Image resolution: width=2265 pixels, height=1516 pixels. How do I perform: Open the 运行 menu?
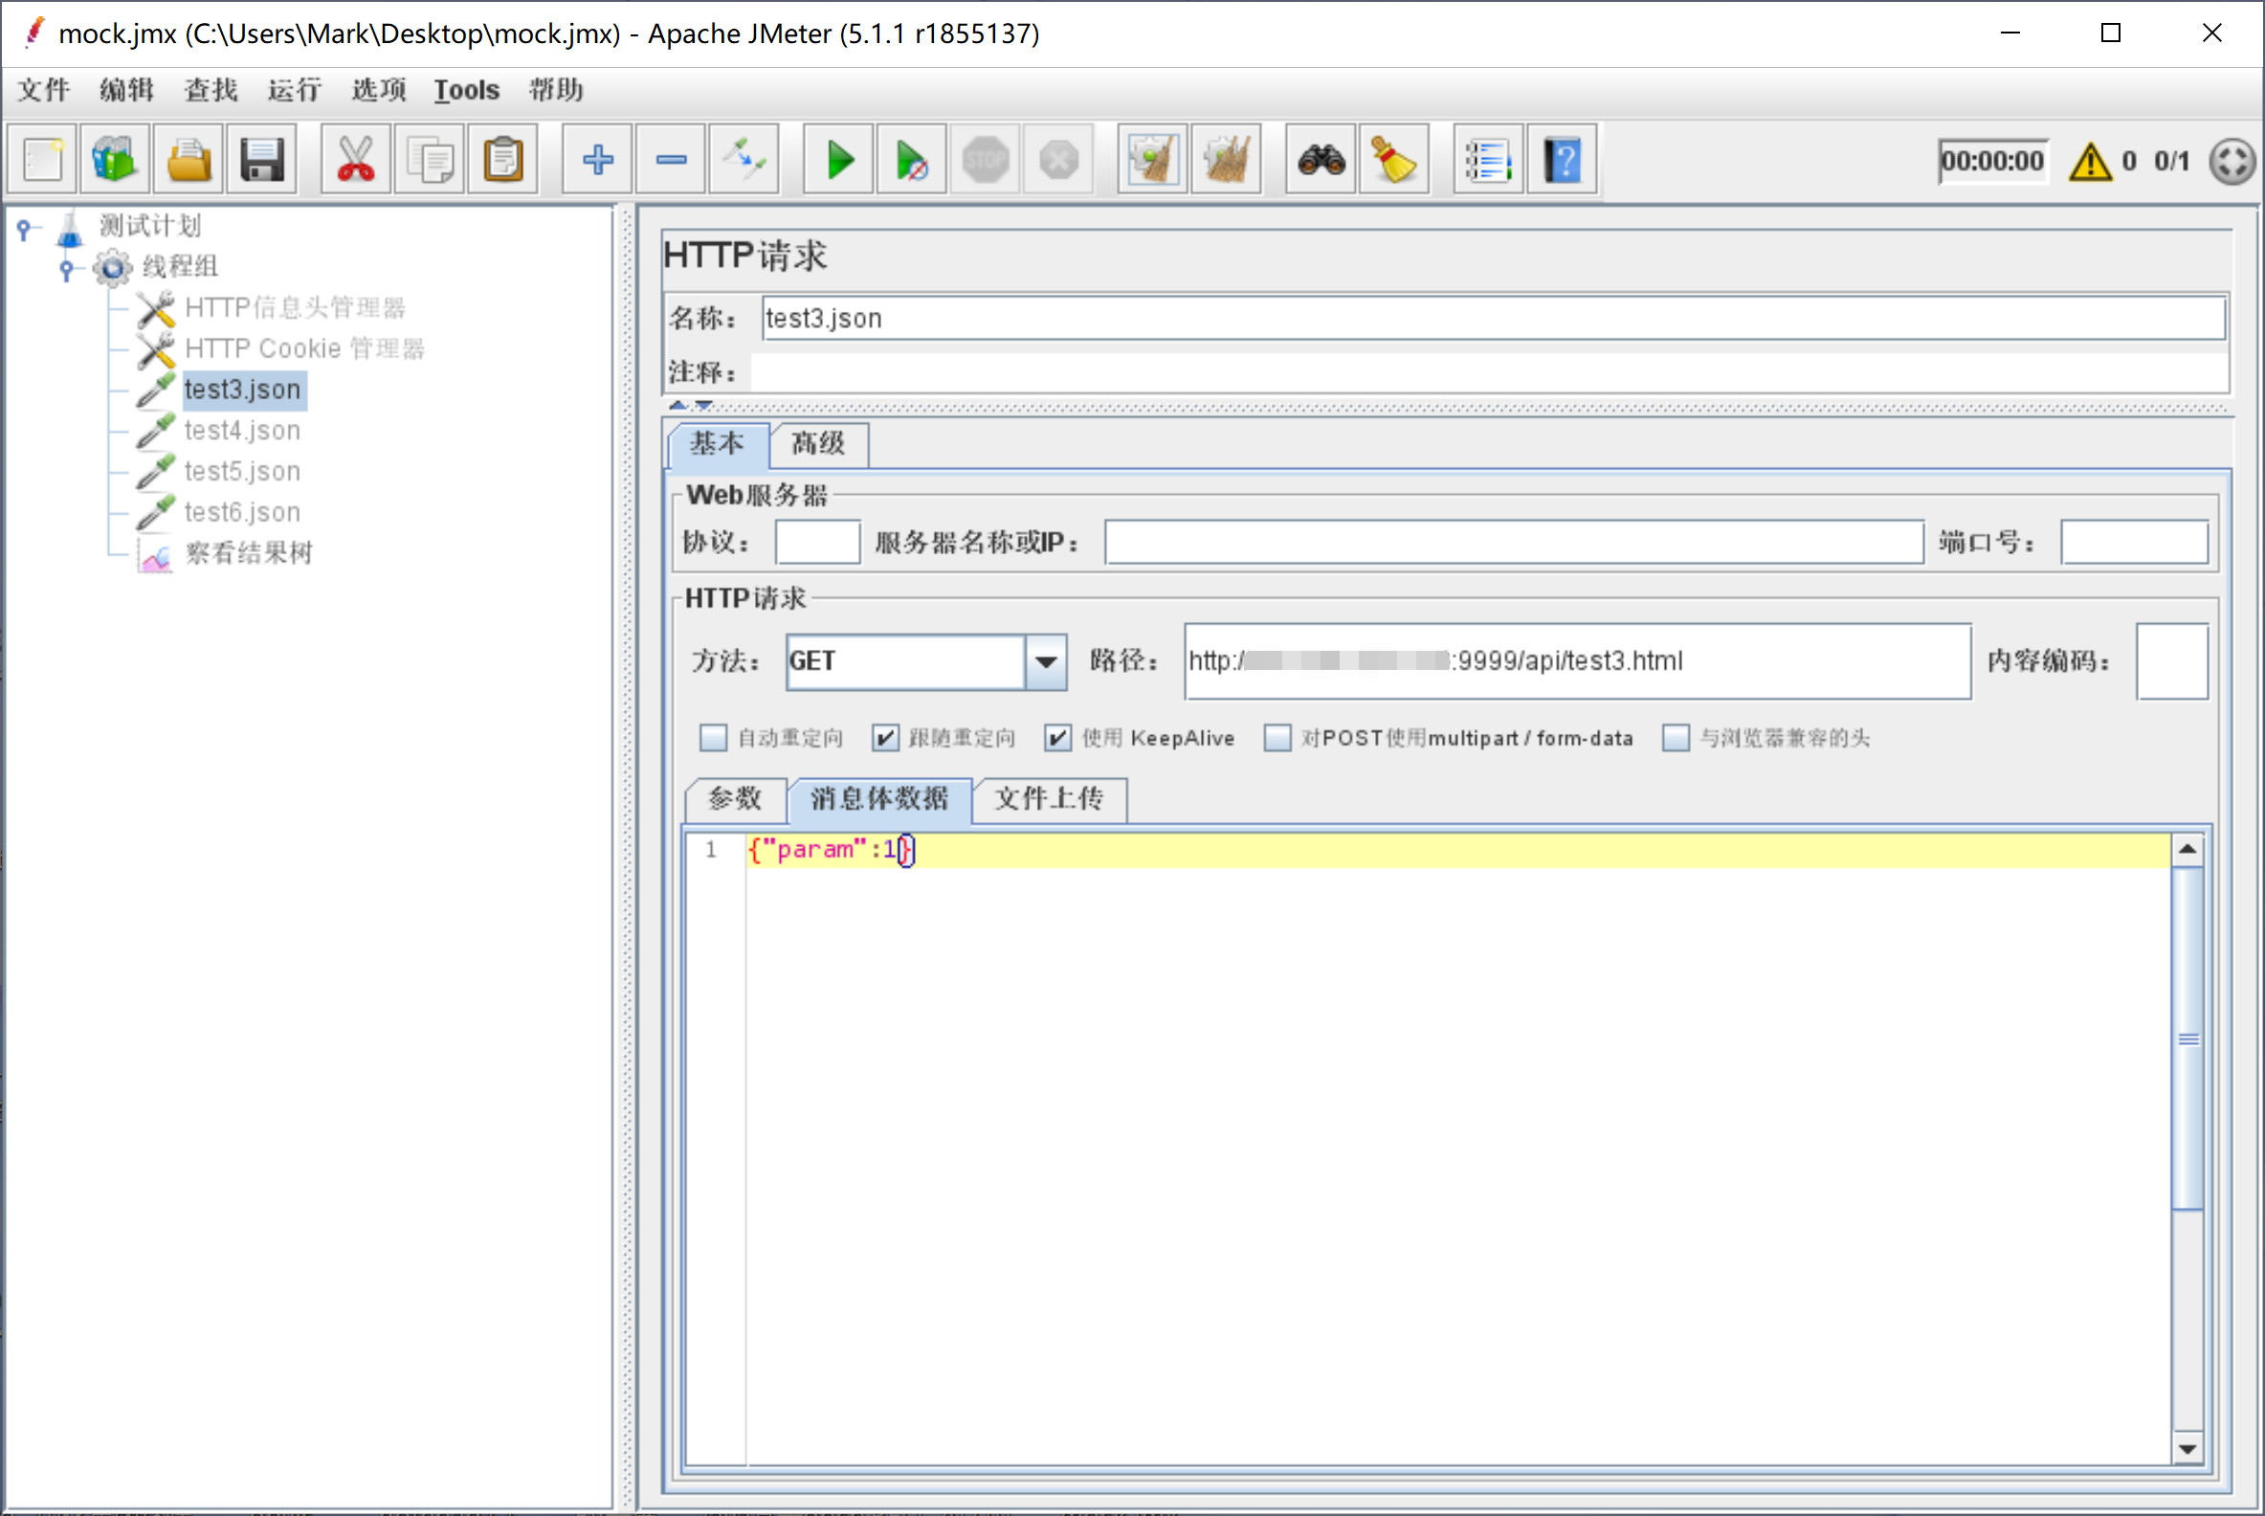(294, 90)
